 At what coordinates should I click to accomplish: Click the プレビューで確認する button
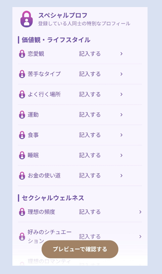80,249
